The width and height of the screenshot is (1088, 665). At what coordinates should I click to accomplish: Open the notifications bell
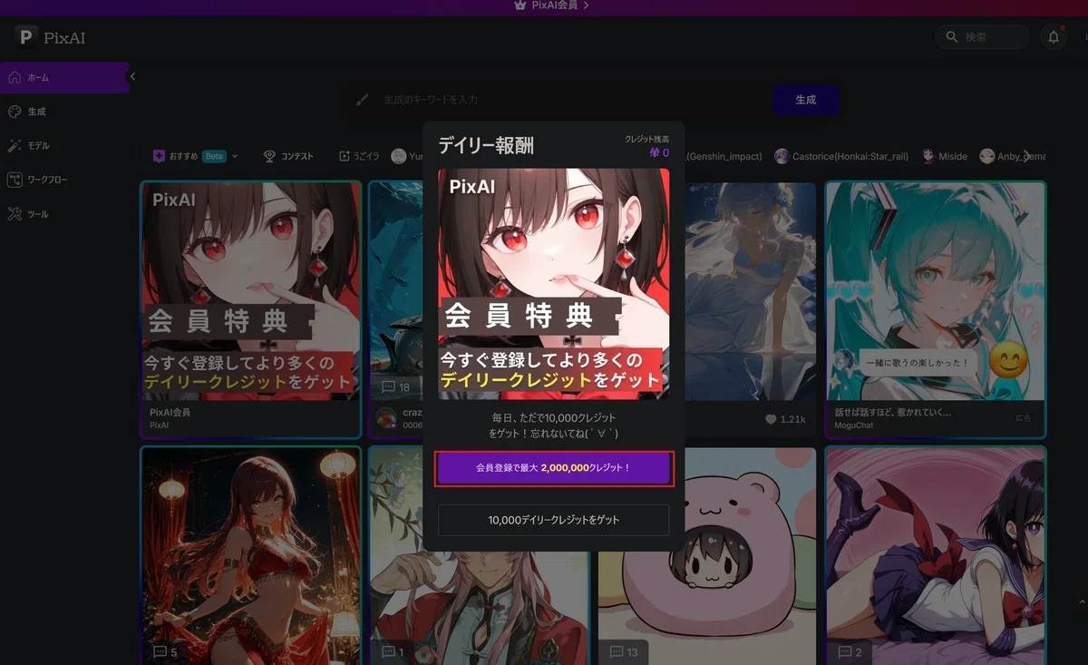[x=1054, y=37]
